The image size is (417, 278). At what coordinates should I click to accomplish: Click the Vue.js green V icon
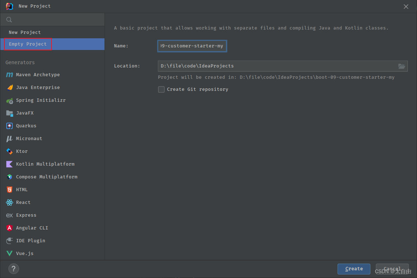9,253
